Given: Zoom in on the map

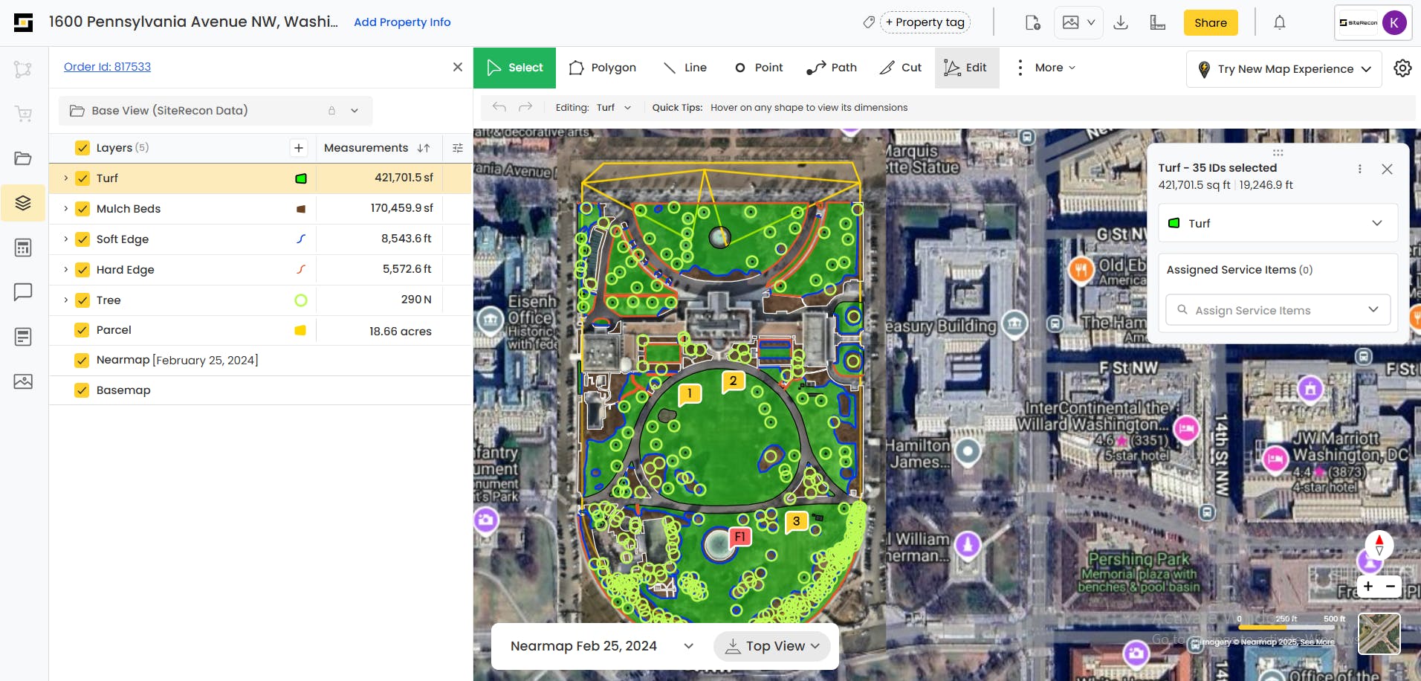Looking at the screenshot, I should [1368, 587].
